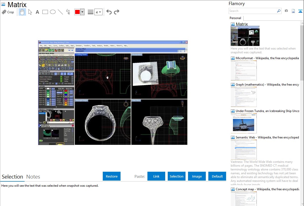Switch to the Personal tab
Viewport: 304px width, 206px height.
pos(235,18)
